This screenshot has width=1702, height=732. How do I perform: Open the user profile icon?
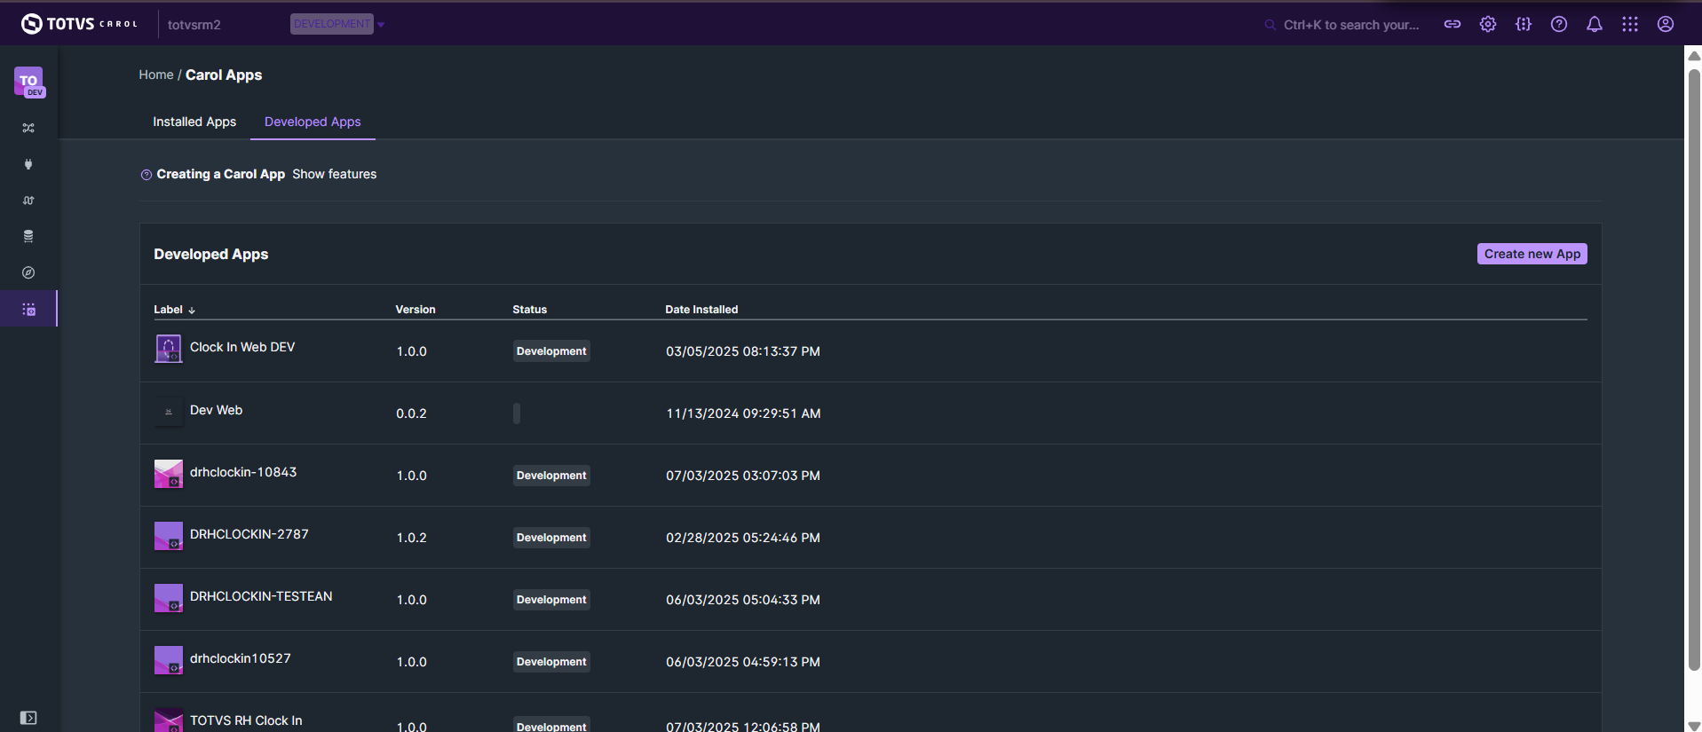coord(1666,25)
